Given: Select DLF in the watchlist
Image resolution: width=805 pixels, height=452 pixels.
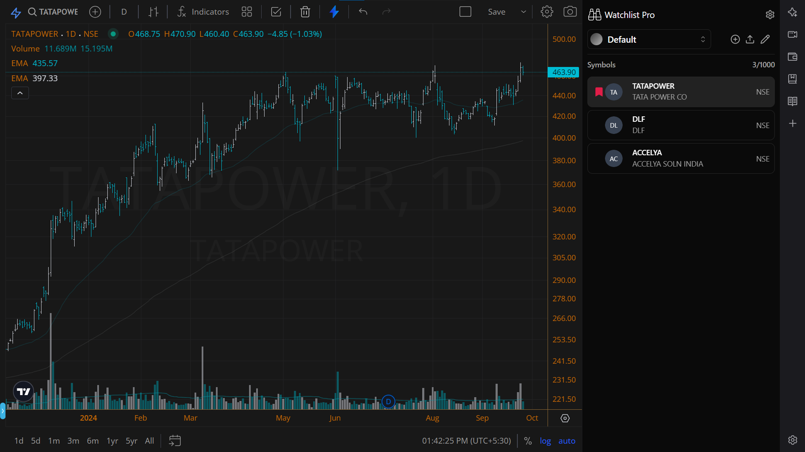Looking at the screenshot, I should [x=681, y=125].
